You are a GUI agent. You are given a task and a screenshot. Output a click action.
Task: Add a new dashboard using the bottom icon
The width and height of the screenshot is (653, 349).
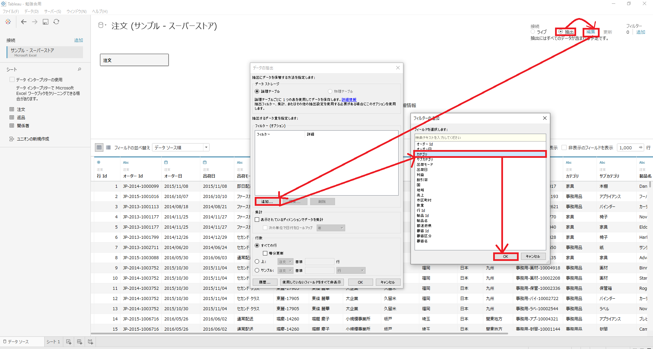tap(80, 342)
